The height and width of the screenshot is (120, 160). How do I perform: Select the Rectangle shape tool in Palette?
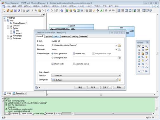pyautogui.click(x=143, y=67)
